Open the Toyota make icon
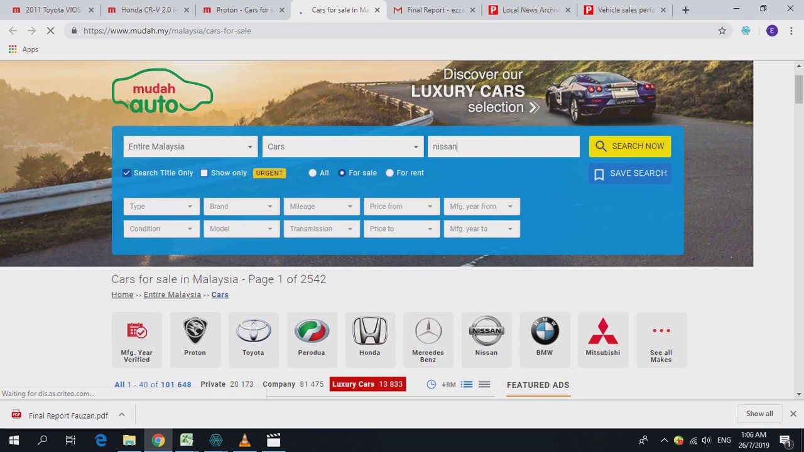804x452 pixels. click(x=253, y=339)
